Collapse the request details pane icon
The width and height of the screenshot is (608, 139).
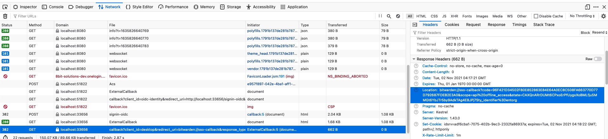tap(415, 25)
